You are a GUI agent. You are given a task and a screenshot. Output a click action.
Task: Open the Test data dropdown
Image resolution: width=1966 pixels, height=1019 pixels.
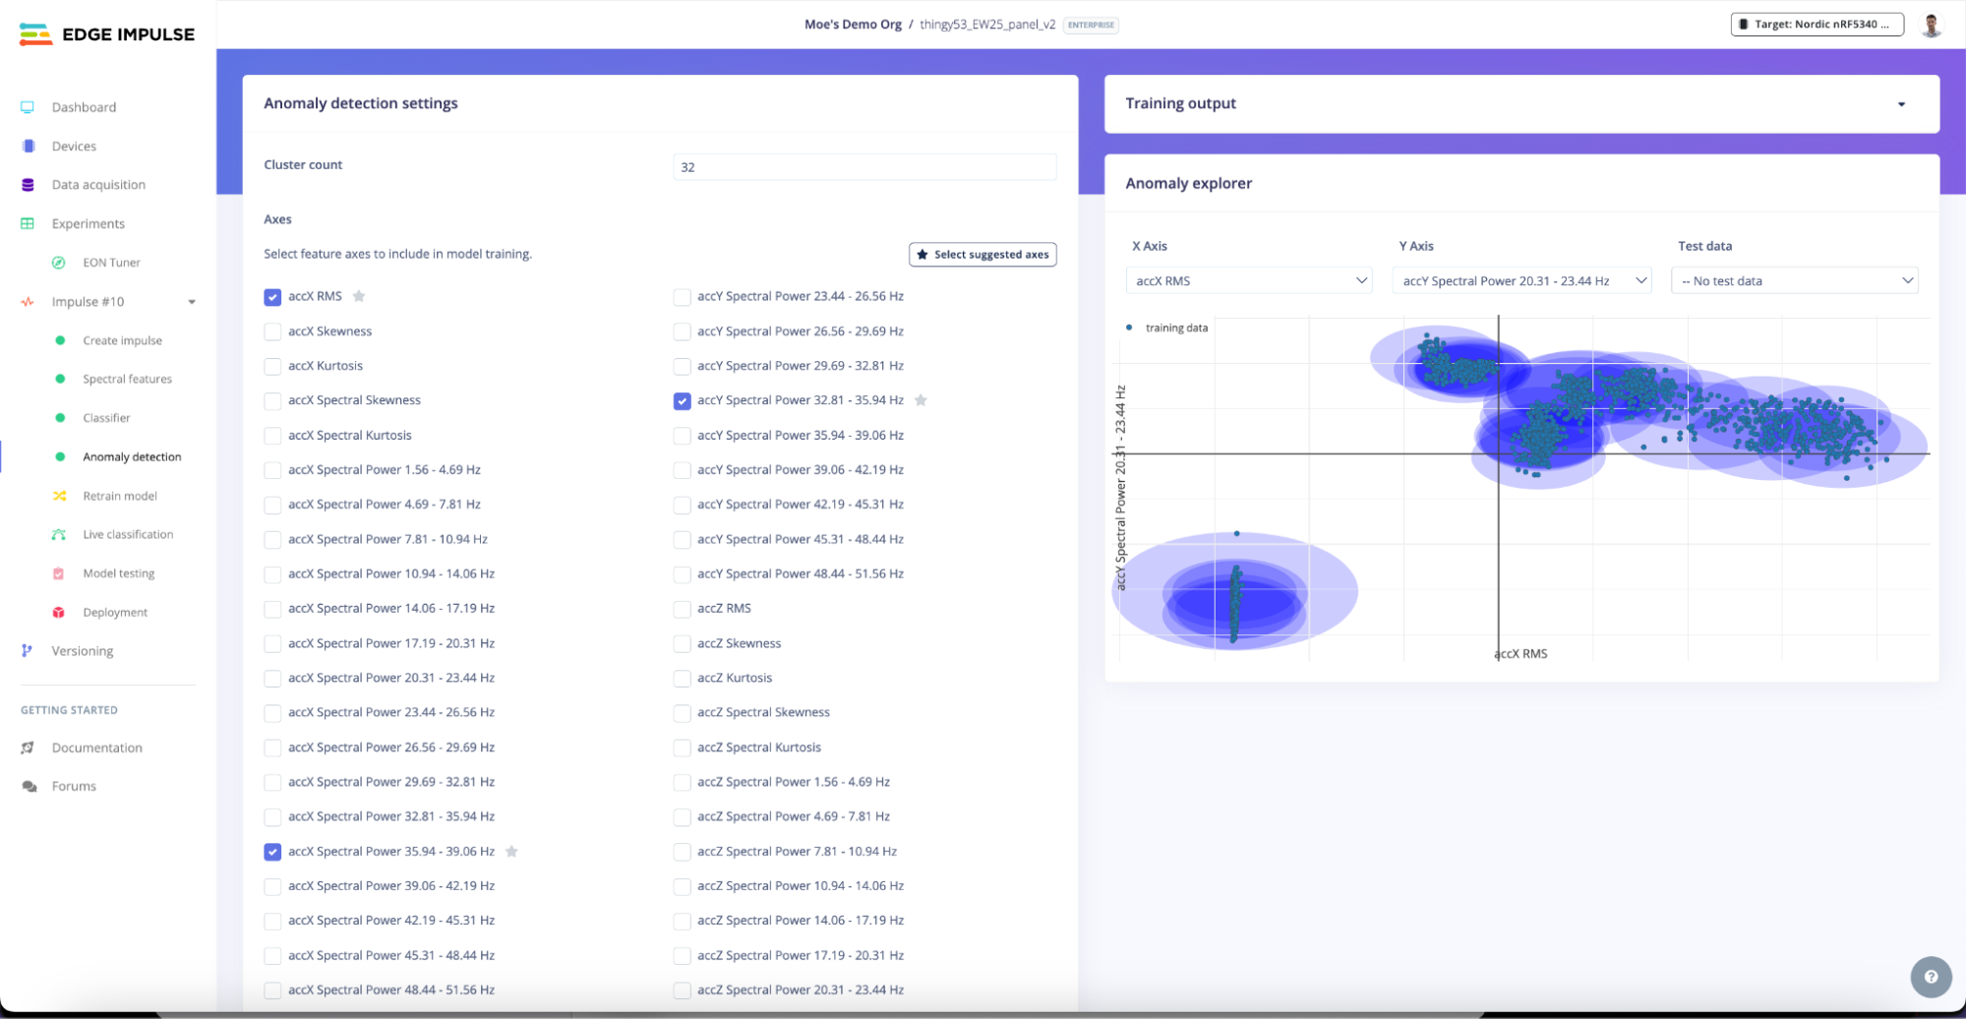tap(1795, 280)
